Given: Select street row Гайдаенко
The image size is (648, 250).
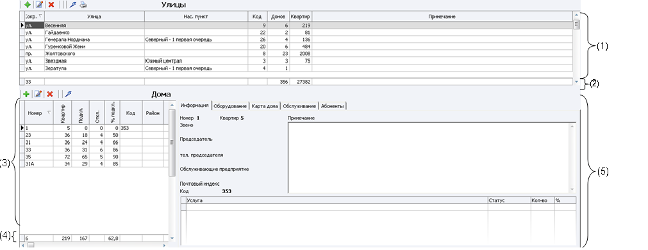Looking at the screenshot, I should [x=296, y=32].
